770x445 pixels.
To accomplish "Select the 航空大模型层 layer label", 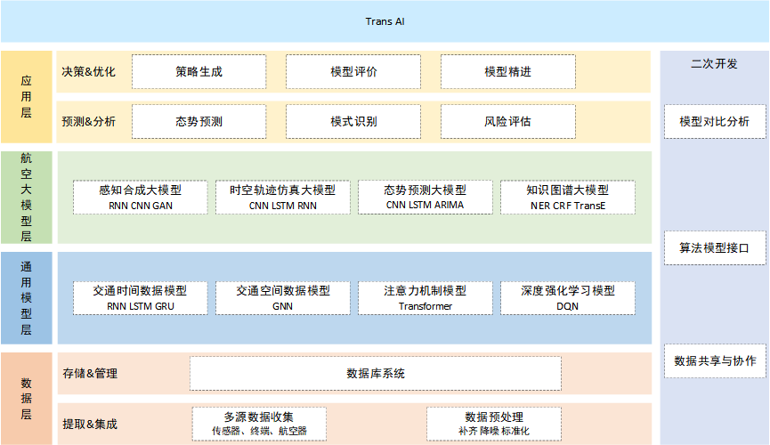I will point(27,198).
